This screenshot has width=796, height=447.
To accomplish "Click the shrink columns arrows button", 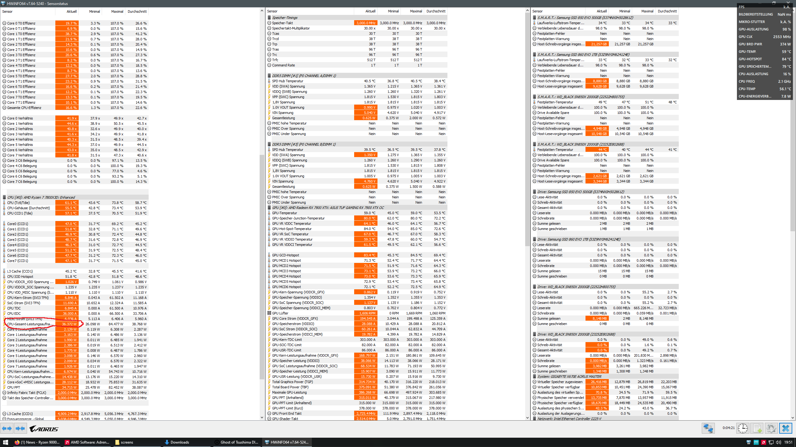I will (x=20, y=429).
